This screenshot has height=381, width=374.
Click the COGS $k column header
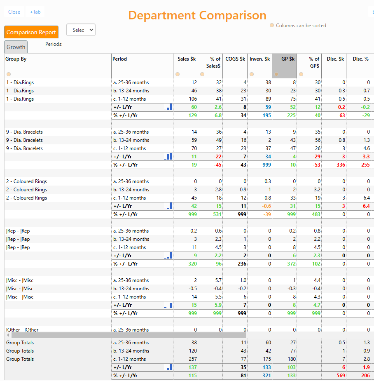tap(235, 59)
